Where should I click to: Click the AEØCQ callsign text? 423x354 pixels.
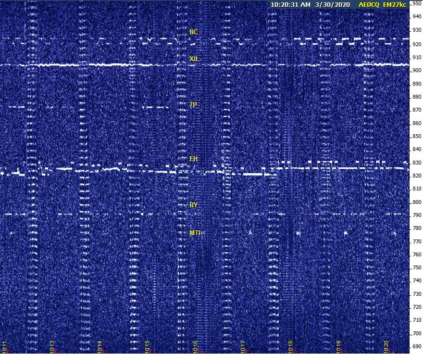[369, 4]
